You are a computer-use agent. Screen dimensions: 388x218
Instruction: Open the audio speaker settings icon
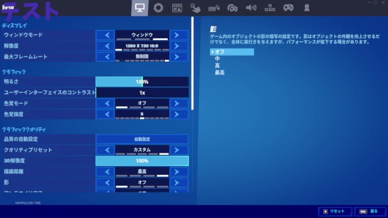(251, 8)
